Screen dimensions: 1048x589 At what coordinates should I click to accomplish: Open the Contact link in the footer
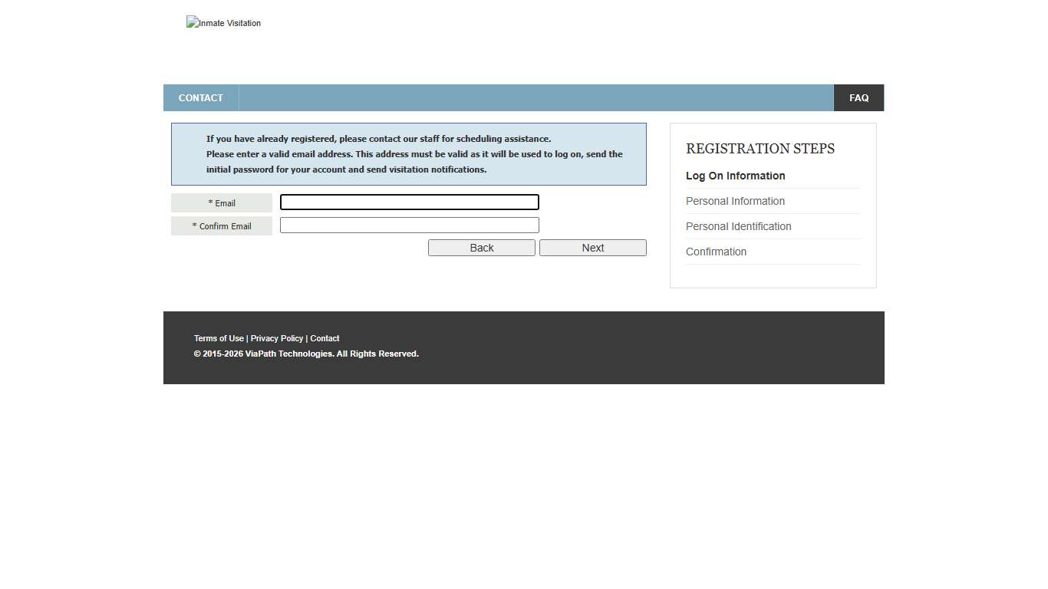(325, 338)
